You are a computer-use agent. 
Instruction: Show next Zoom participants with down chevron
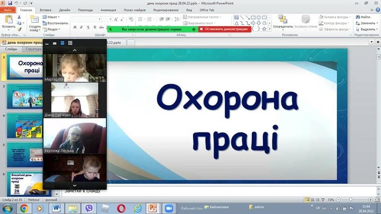[75, 185]
